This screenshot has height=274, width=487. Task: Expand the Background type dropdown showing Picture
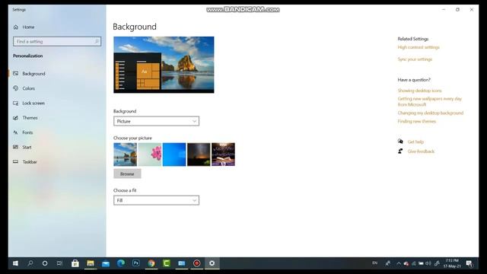click(156, 121)
